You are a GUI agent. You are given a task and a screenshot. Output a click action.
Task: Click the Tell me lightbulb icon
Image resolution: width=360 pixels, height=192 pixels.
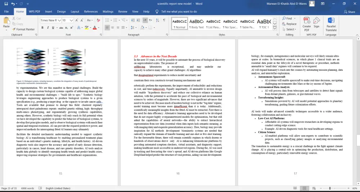157,11
